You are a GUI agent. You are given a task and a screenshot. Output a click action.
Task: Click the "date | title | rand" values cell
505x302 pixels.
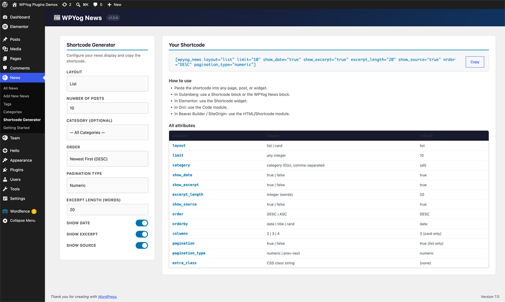[281, 224]
